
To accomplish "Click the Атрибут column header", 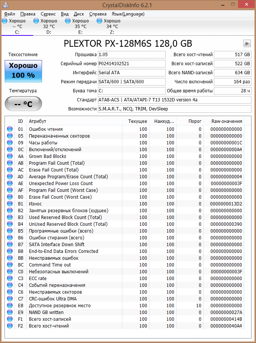I will tap(75, 121).
